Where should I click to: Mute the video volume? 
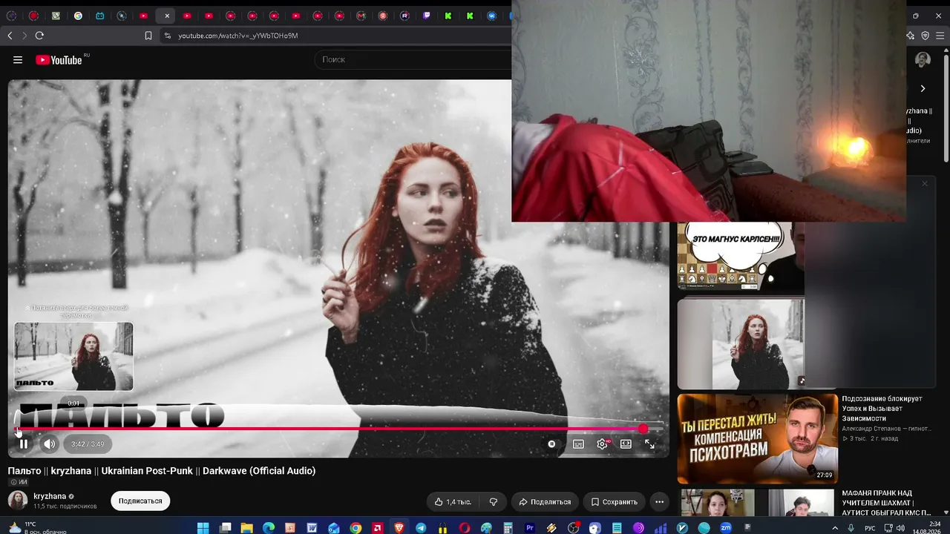50,444
